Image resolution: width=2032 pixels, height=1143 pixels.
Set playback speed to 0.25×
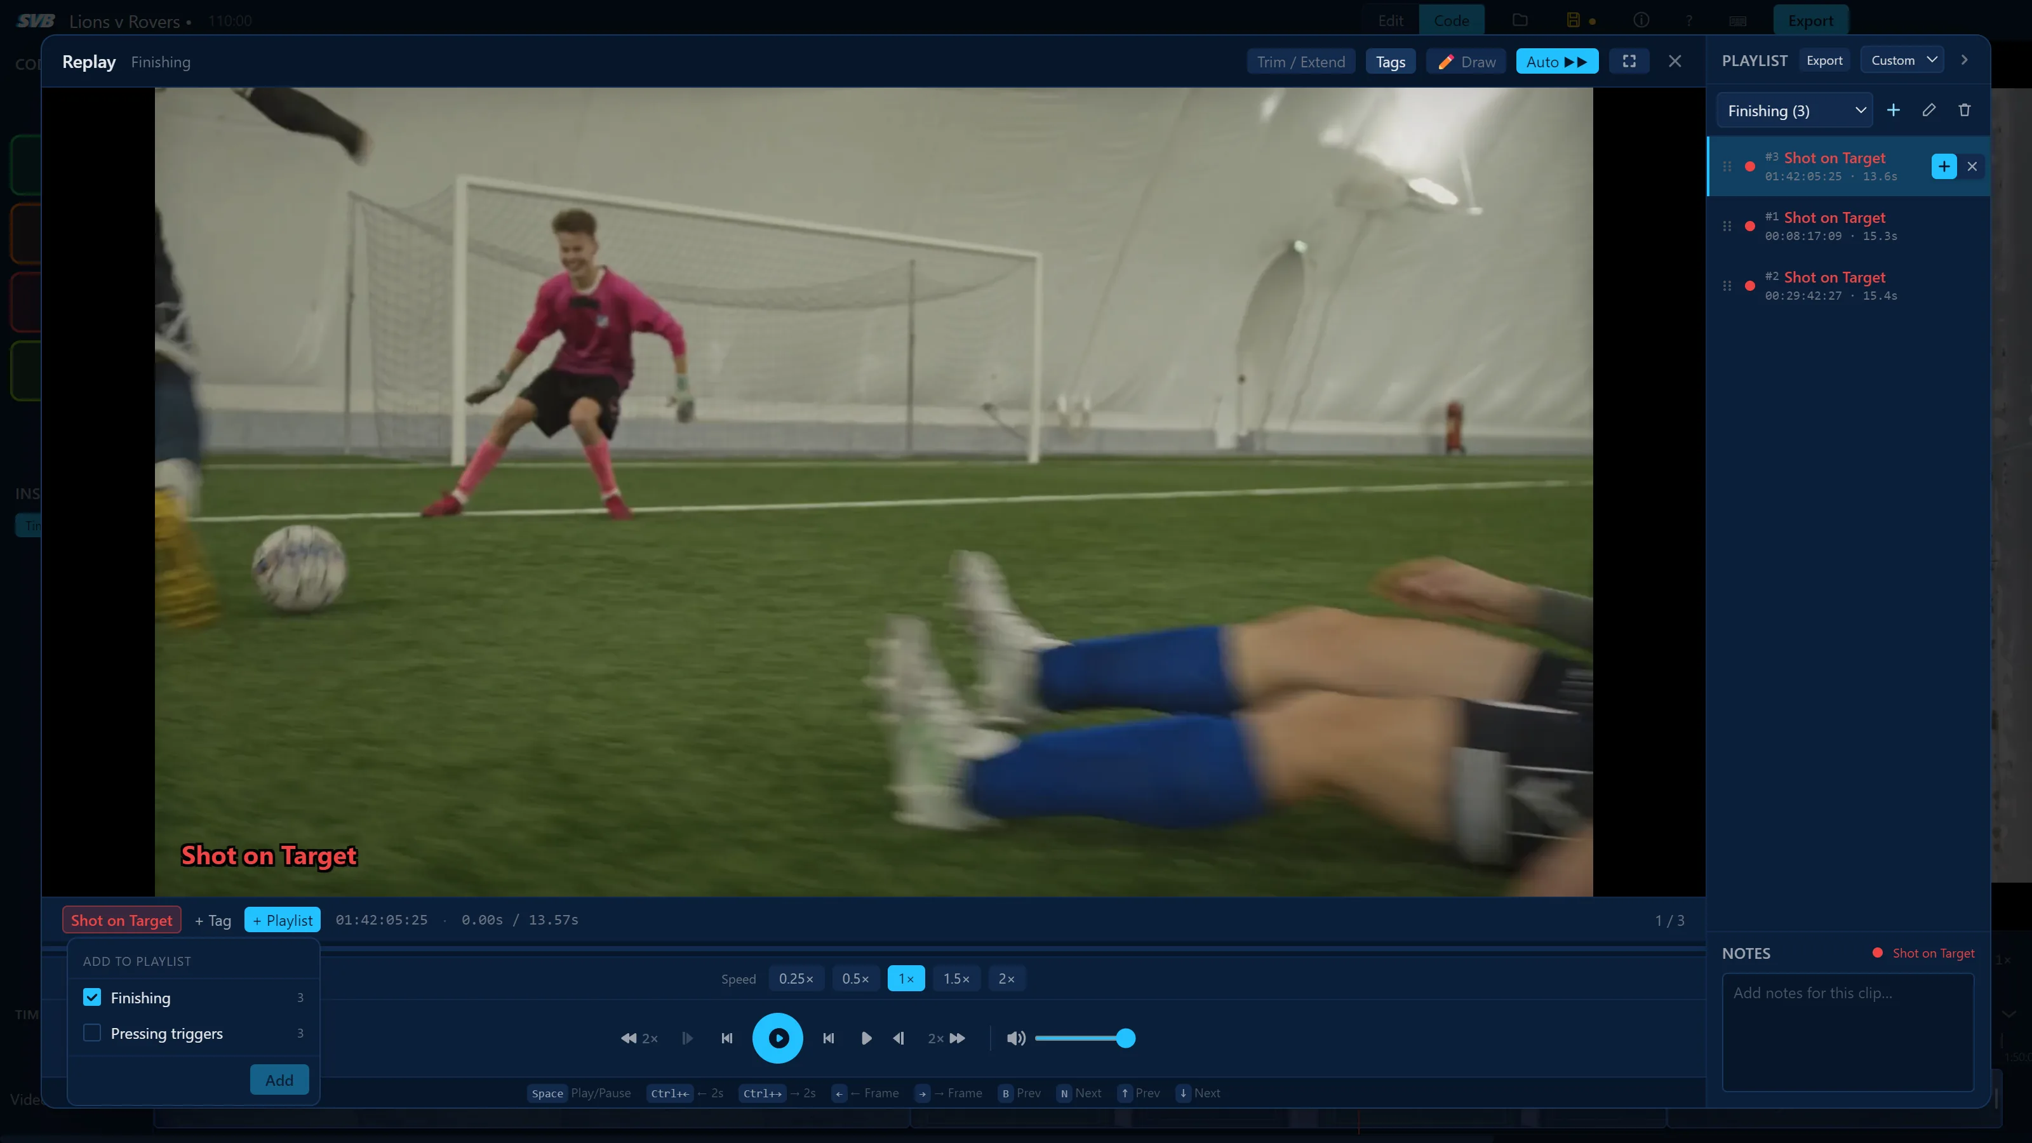point(796,979)
